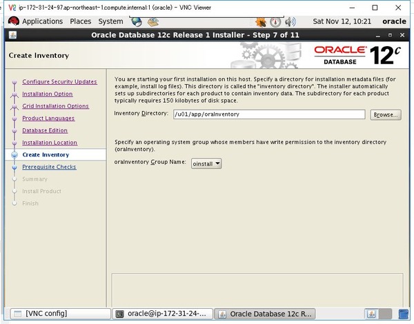Go to Database Edition step
The image size is (414, 324).
tap(45, 130)
